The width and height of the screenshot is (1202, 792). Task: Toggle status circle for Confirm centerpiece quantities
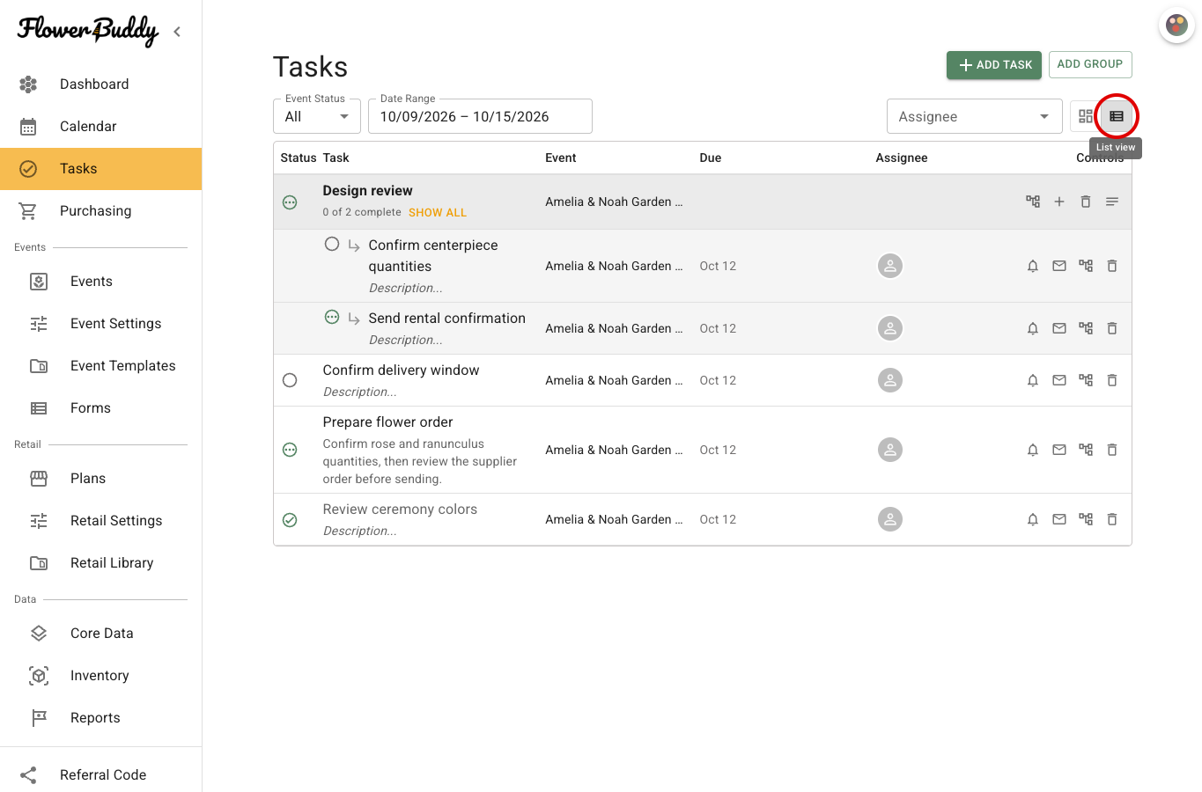point(332,244)
